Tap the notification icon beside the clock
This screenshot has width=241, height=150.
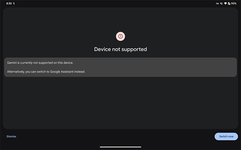tap(14, 3)
